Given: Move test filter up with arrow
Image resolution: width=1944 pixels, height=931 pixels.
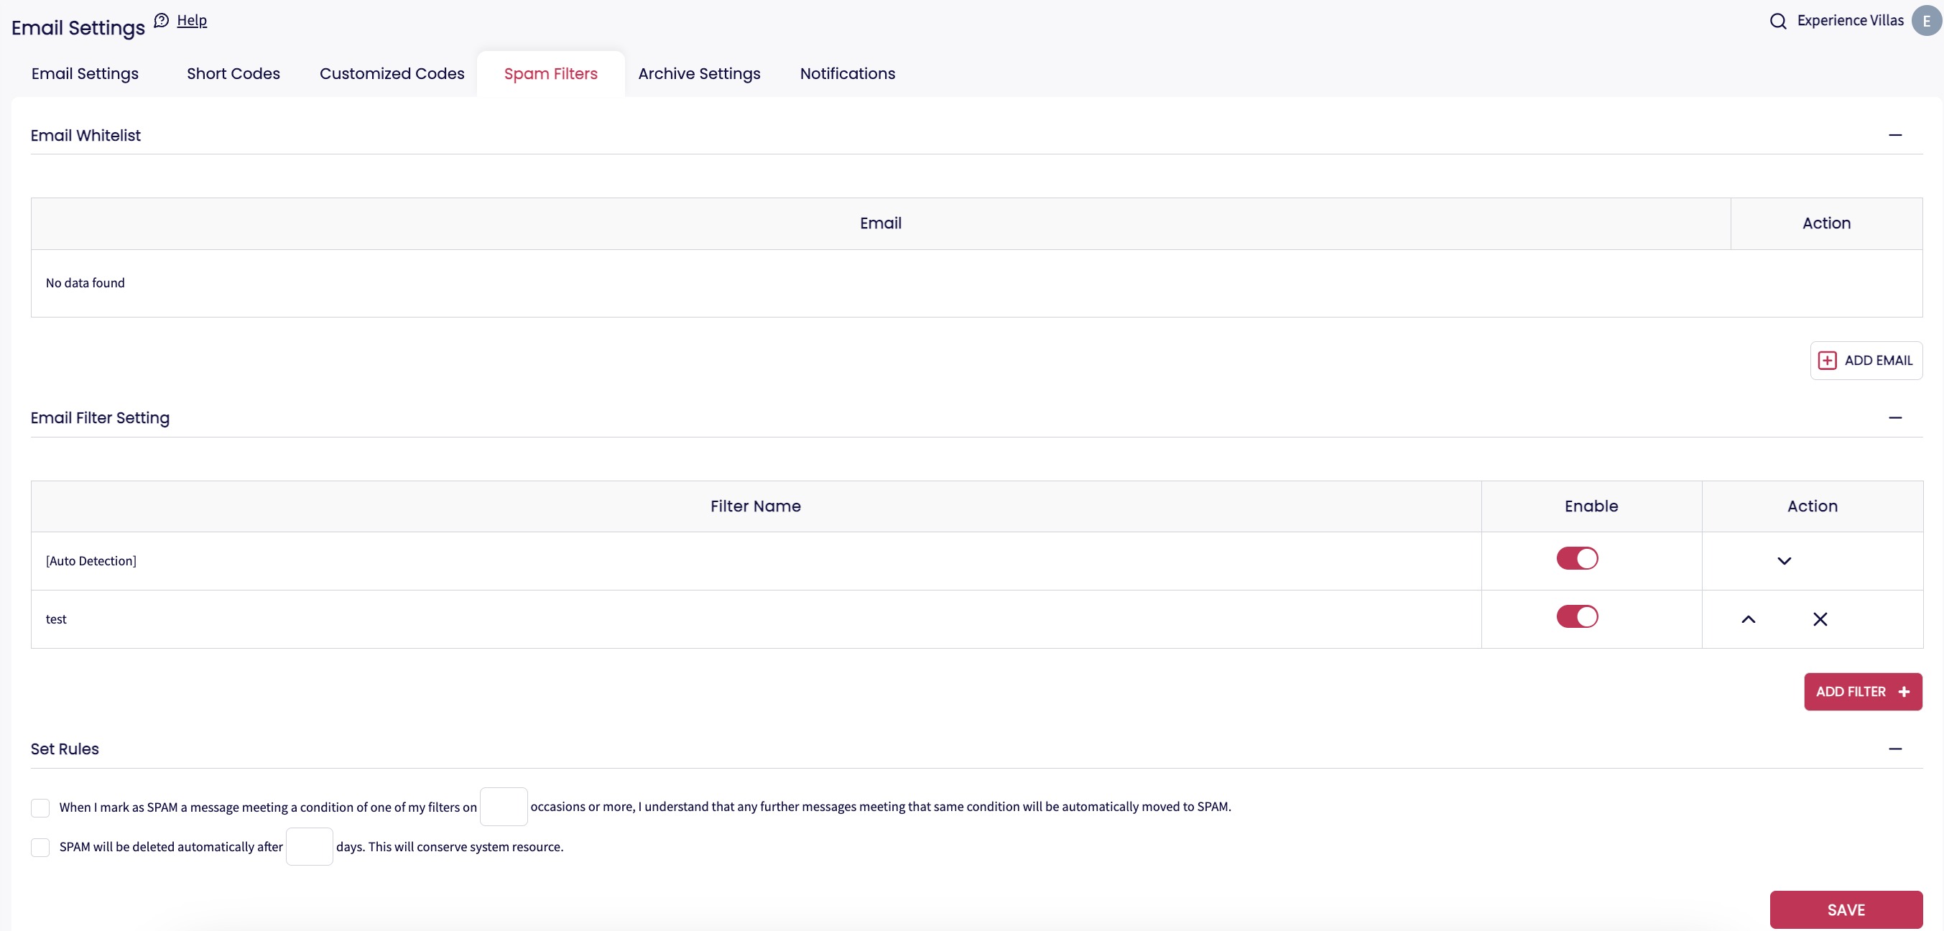Looking at the screenshot, I should (1748, 619).
